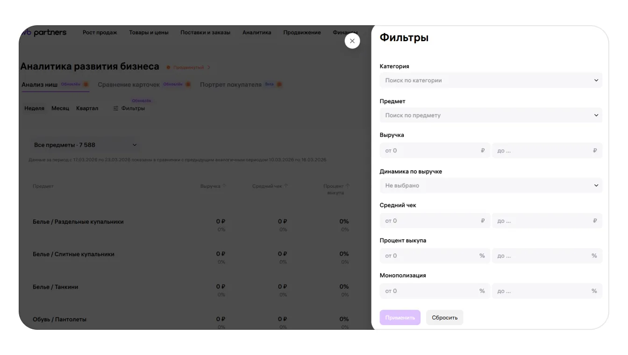Switch period to Квартал

click(87, 108)
